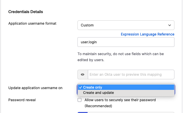Click the checkmark beside Create only
Image resolution: width=183 pixels, height=113 pixels.
click(x=80, y=87)
